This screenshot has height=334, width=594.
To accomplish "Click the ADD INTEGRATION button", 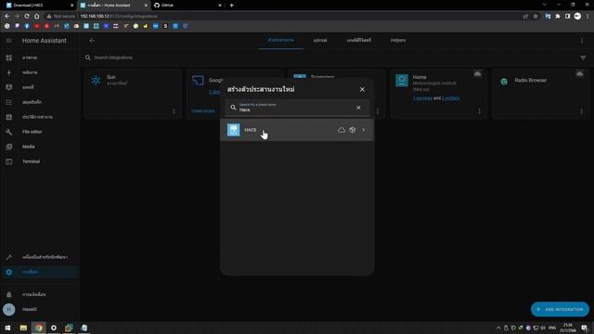I will [x=560, y=309].
